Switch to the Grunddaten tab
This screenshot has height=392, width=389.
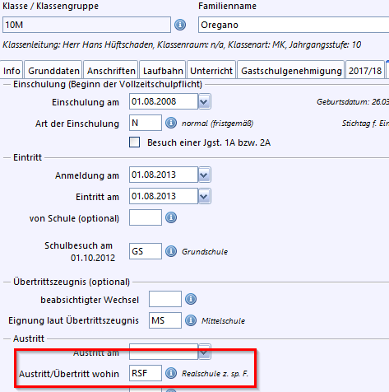(53, 71)
